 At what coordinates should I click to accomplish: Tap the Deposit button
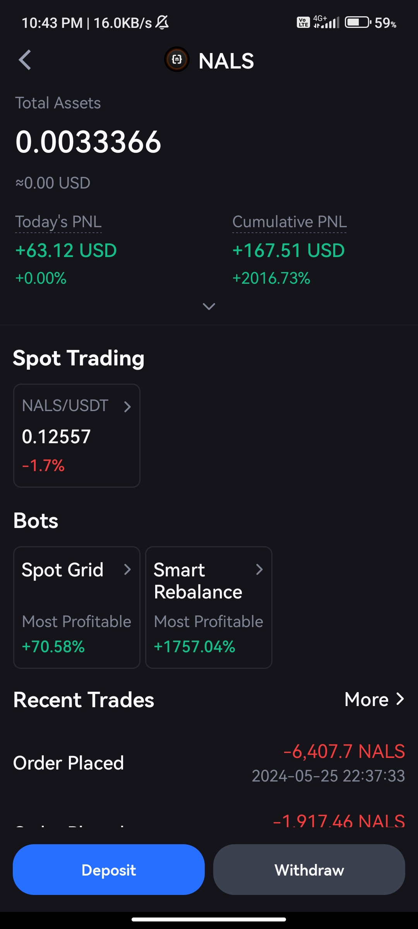tap(109, 869)
